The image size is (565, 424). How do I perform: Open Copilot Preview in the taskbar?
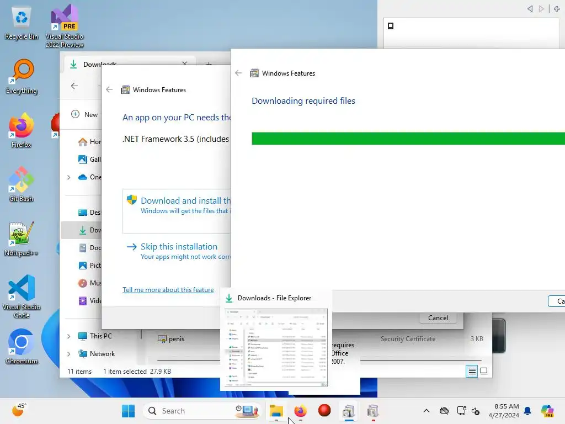(547, 411)
